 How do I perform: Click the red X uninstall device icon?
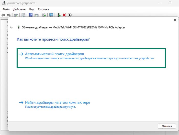coord(64,15)
